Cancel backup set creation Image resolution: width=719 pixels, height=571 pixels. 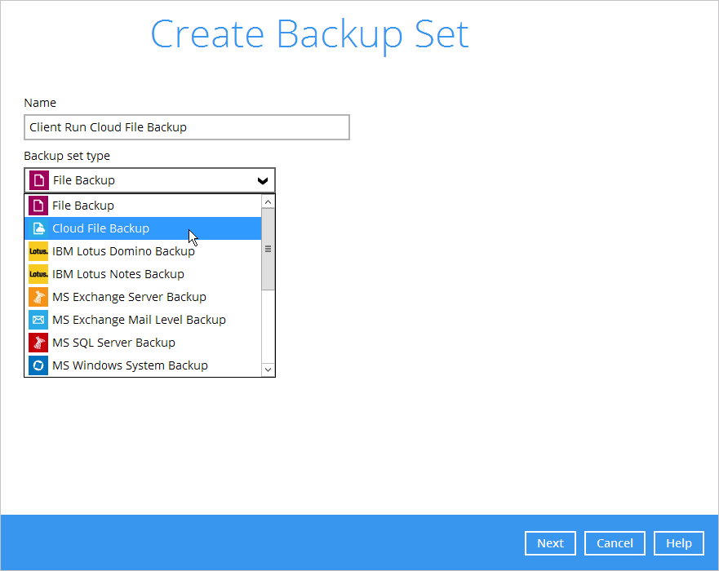tap(615, 543)
